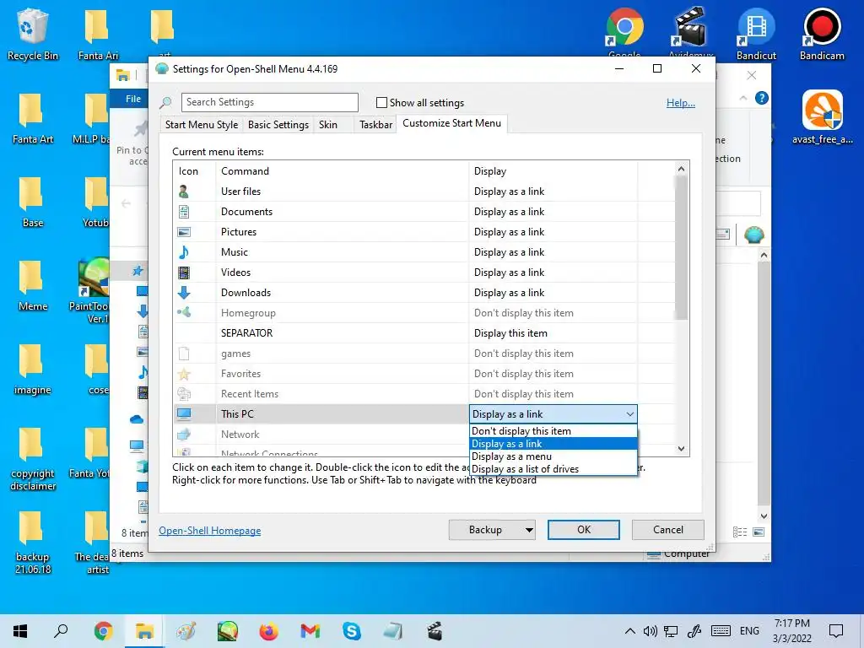Open the notification center icon
Image resolution: width=864 pixels, height=648 pixels.
point(836,631)
